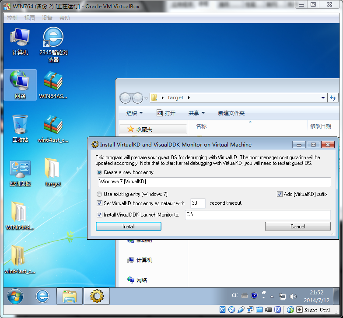The image size is (343, 318).
Task: Select 计算机 in Explorer navigation pane
Action: pyautogui.click(x=140, y=260)
